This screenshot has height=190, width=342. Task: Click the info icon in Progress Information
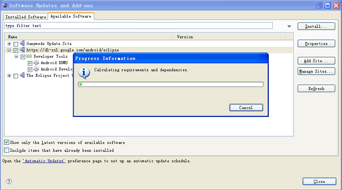[84, 73]
